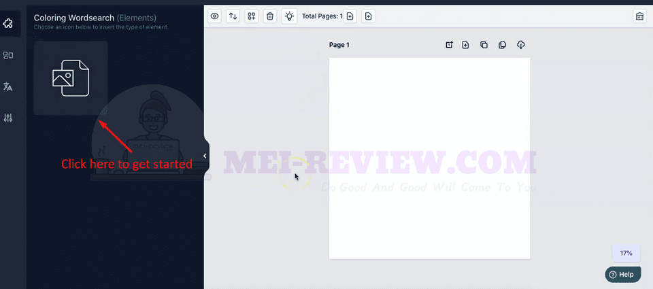Insert the coloring image element tile

pyautogui.click(x=71, y=78)
